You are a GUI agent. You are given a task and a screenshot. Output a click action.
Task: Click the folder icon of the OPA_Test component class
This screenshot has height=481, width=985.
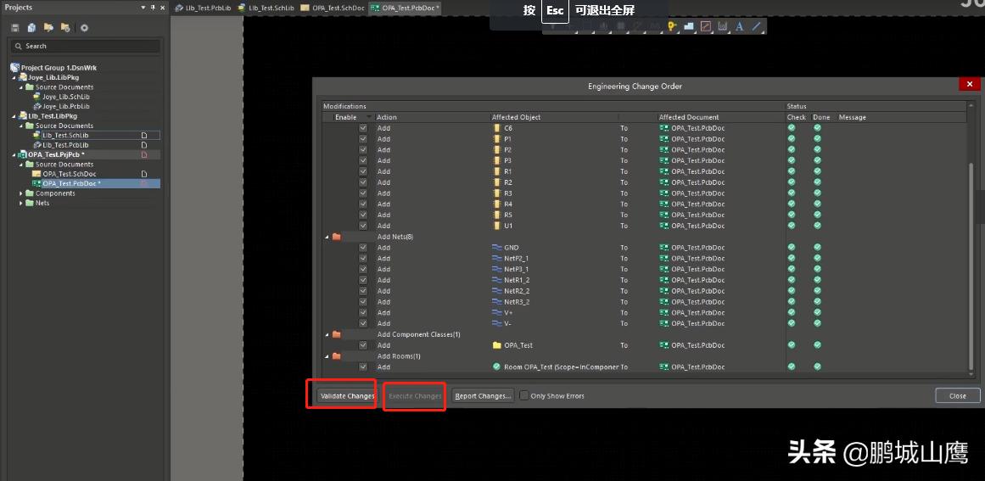click(497, 345)
